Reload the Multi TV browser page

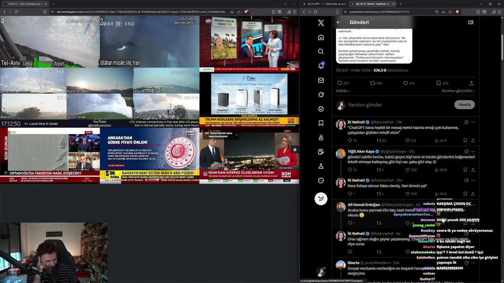pos(16,12)
